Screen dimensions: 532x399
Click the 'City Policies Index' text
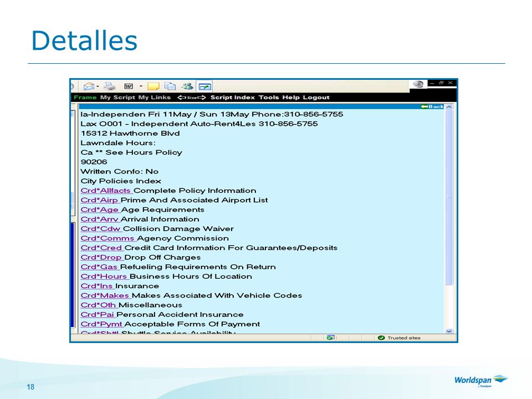coord(121,181)
